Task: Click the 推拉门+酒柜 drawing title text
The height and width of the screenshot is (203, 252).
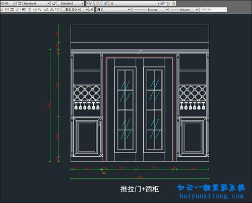Action: point(140,189)
